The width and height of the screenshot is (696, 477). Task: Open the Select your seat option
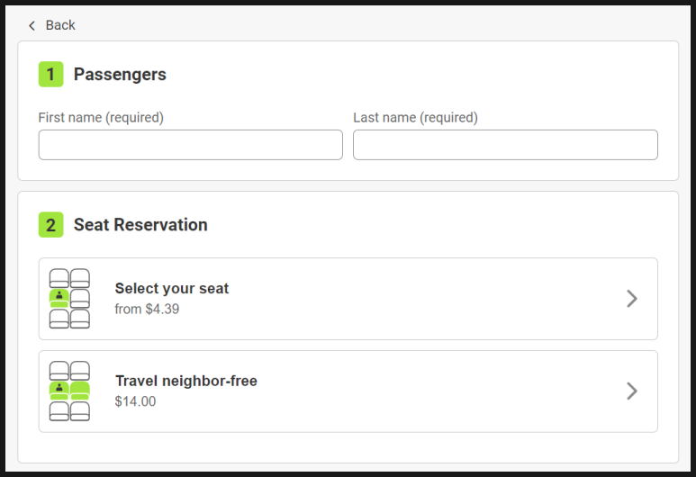[x=171, y=289]
